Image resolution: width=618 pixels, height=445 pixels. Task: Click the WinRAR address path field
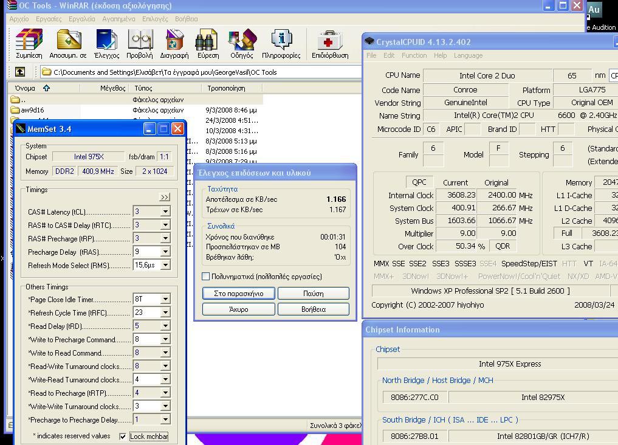201,72
